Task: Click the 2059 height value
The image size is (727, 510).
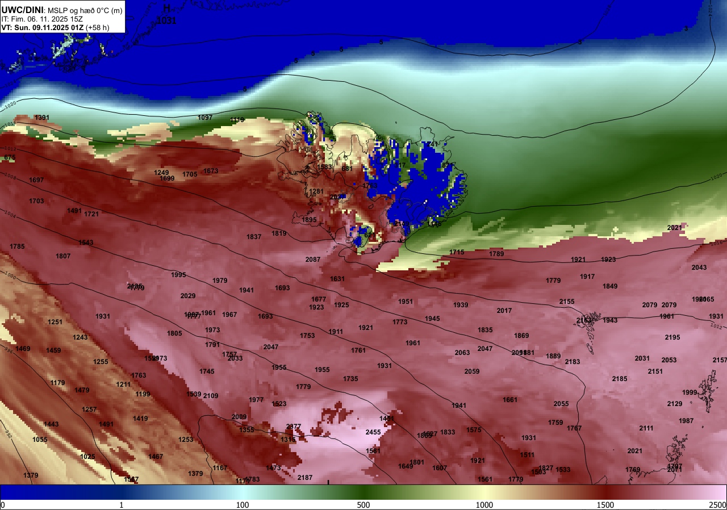Action: click(x=472, y=371)
